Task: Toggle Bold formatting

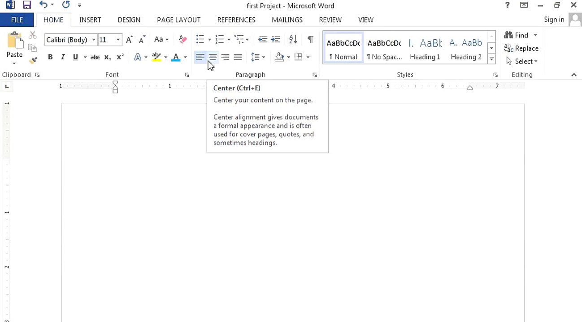Action: [50, 57]
